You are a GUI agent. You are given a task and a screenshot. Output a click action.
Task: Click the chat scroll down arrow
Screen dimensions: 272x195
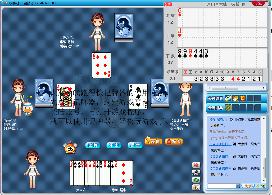[264, 181]
